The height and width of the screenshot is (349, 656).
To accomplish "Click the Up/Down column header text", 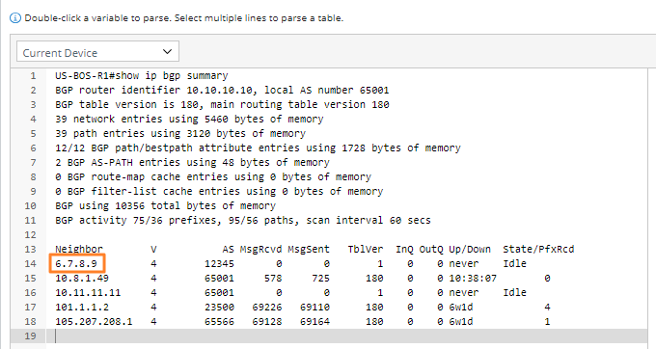I will tap(470, 250).
